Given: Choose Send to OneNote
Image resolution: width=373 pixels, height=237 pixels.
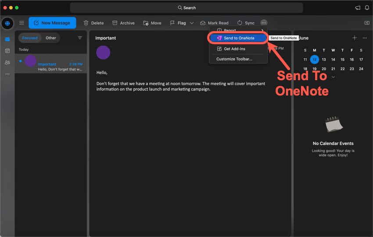Looking at the screenshot, I should 238,38.
